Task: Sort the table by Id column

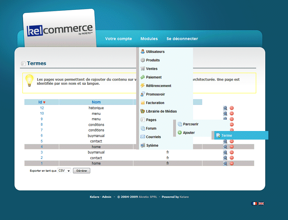Action: tap(40, 102)
